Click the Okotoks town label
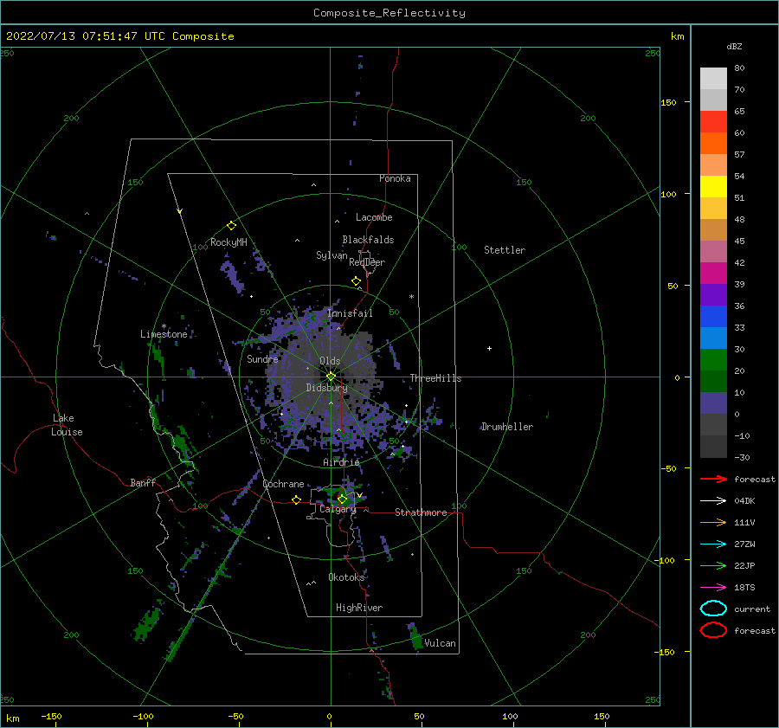This screenshot has width=779, height=728. 346,577
